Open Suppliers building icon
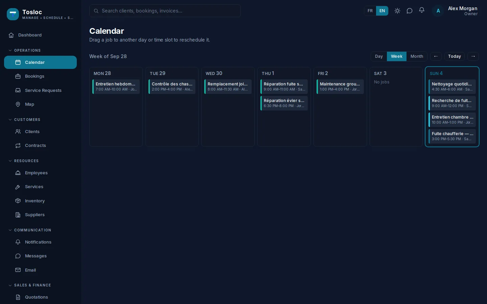This screenshot has width=487, height=304. click(x=18, y=215)
